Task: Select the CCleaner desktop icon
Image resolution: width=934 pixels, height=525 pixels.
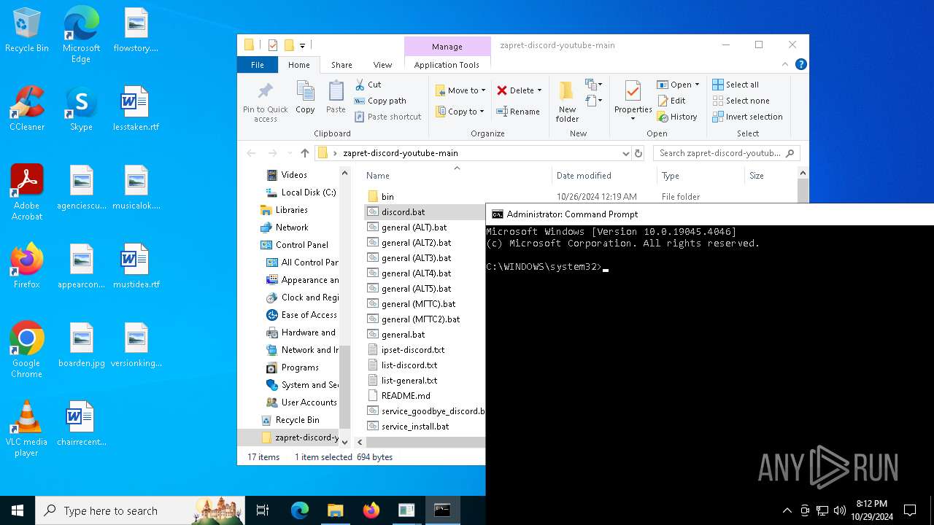Action: point(27,109)
